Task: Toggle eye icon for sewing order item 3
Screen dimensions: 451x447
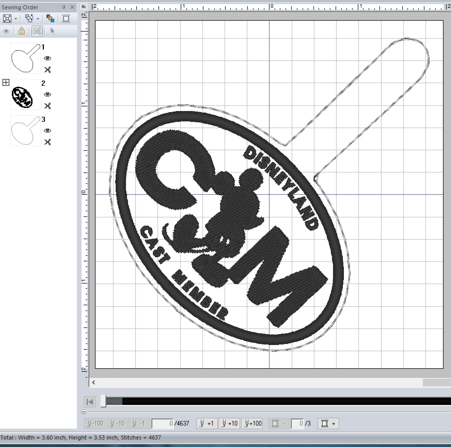Action: point(48,131)
